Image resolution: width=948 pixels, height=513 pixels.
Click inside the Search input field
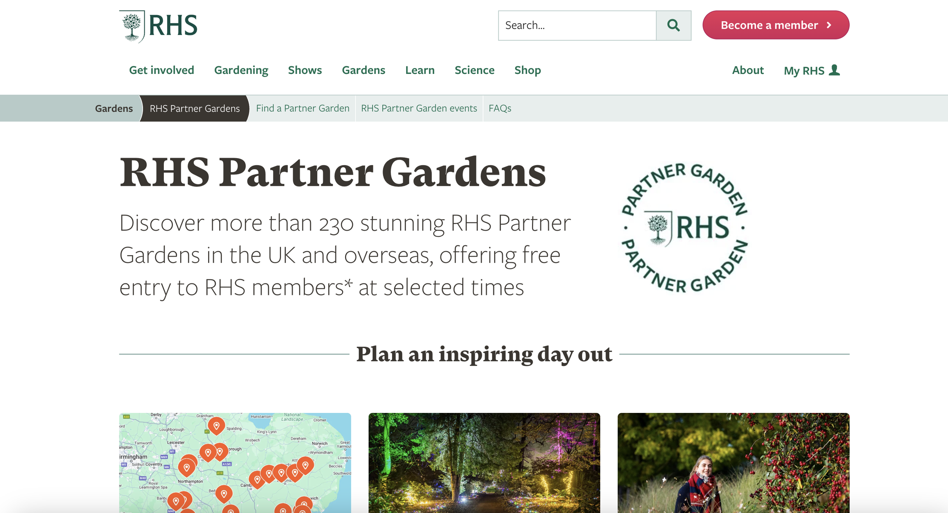(x=577, y=25)
